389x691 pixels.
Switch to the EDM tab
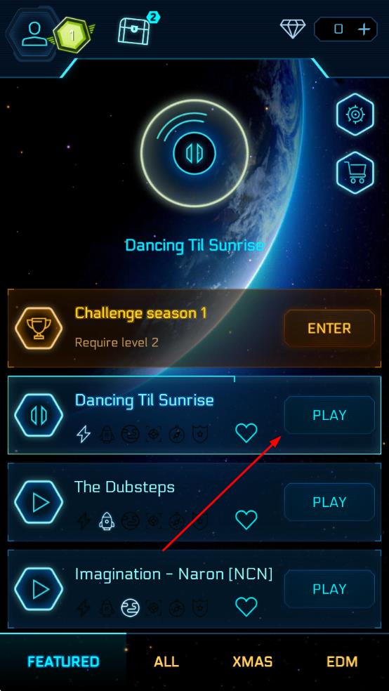pos(342,662)
